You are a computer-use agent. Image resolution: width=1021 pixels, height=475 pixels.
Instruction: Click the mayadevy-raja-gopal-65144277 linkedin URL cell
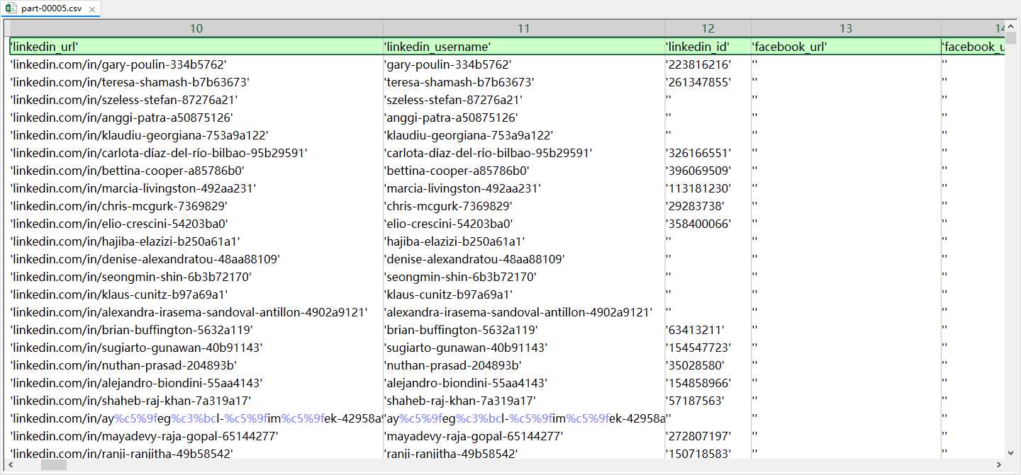tap(196, 436)
